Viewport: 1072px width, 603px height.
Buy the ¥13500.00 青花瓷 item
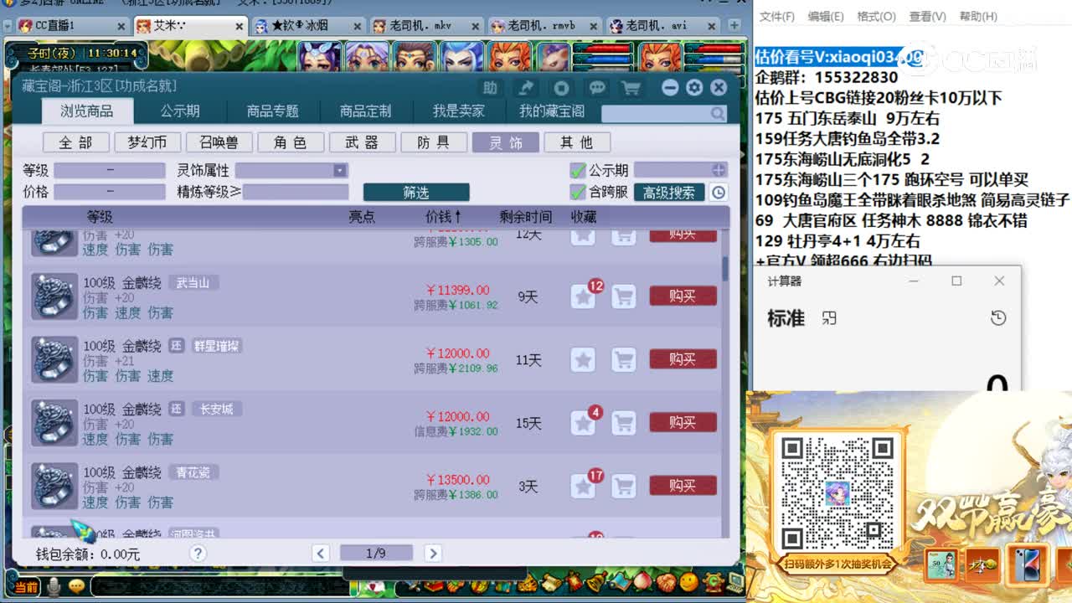coord(683,486)
